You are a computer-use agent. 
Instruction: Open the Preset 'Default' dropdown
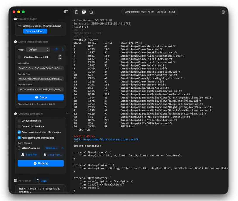pos(38,50)
